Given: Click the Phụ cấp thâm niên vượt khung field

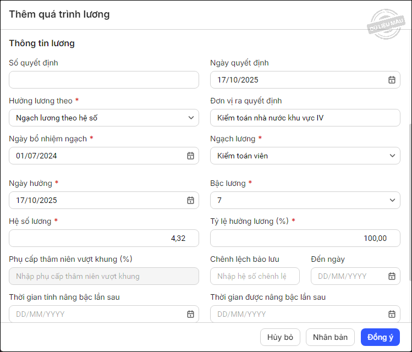Looking at the screenshot, I should click(104, 276).
